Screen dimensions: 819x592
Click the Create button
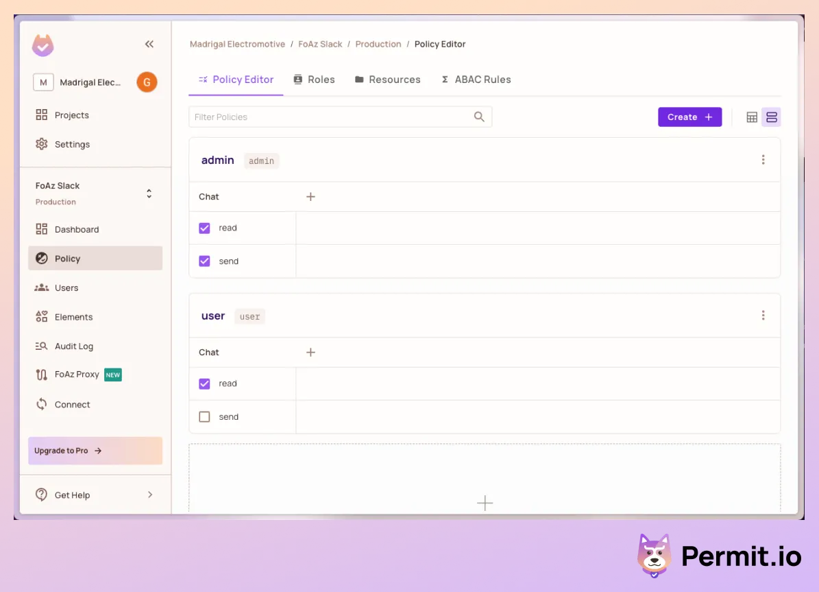(x=689, y=117)
